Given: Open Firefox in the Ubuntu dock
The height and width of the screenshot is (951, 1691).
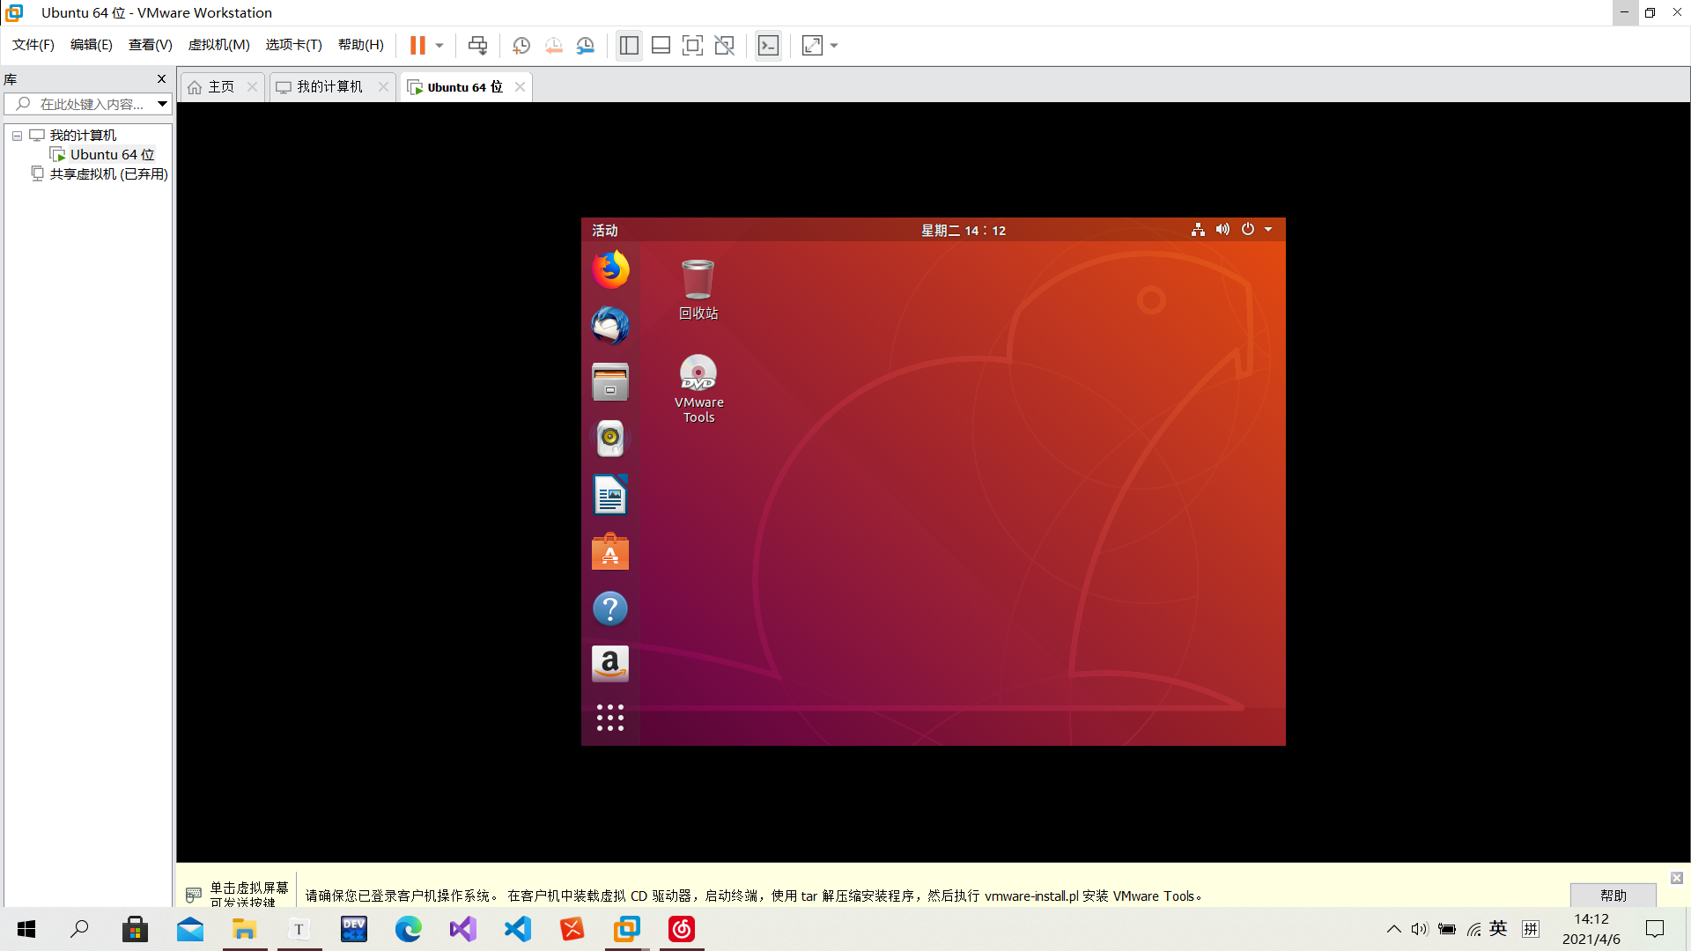Looking at the screenshot, I should click(609, 269).
